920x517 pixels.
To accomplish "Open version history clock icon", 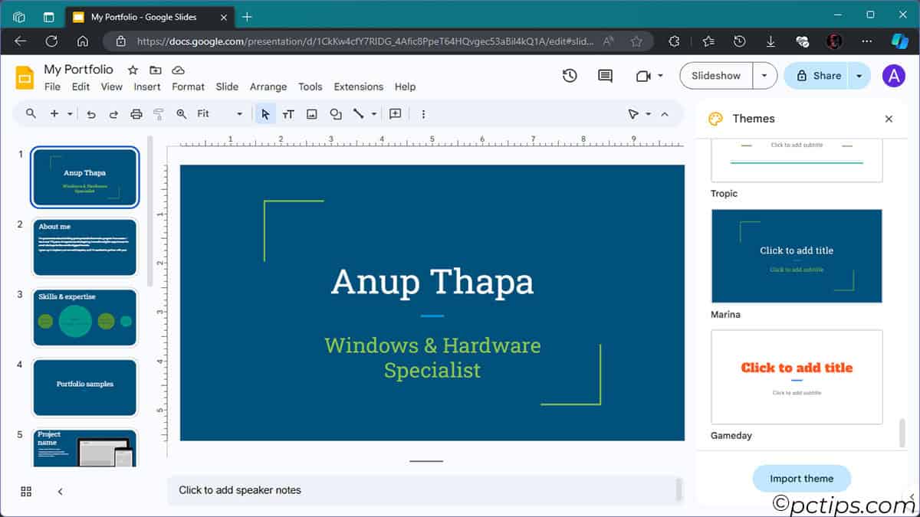I will click(570, 76).
